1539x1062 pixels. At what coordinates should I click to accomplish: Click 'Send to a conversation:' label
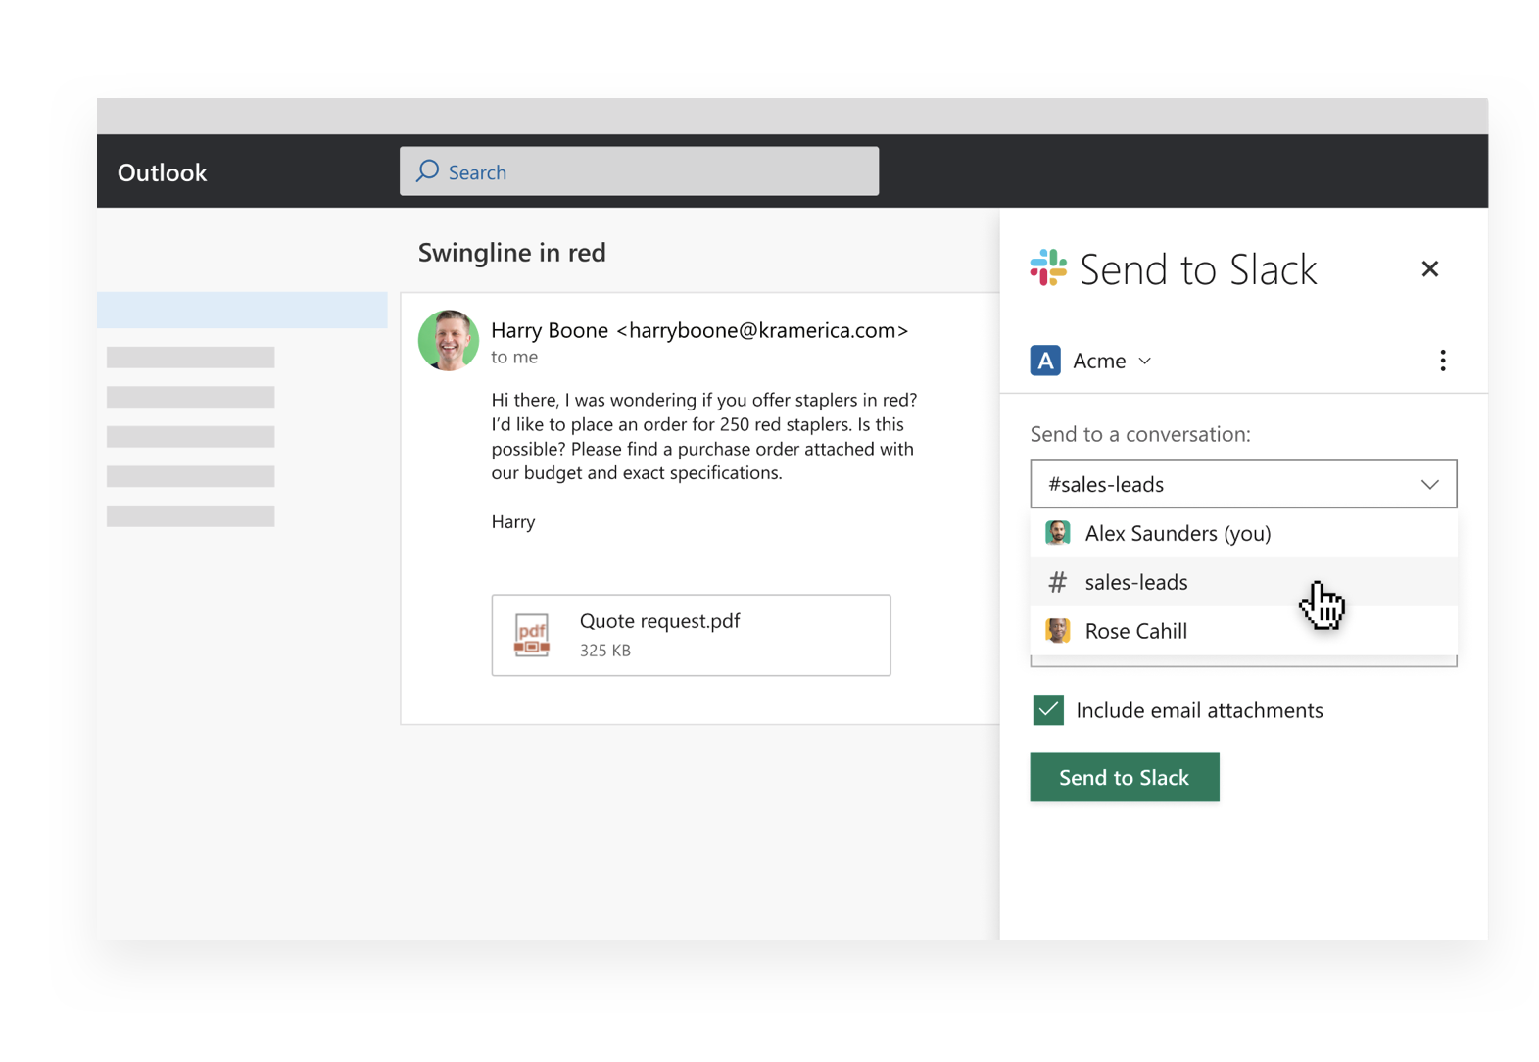pyautogui.click(x=1139, y=434)
